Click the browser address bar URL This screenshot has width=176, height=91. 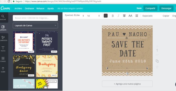(x=63, y=1)
